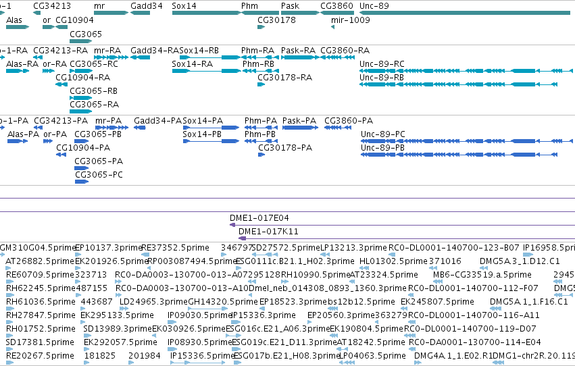Click the CG30178-RA transcript label
Image resolution: width=575 pixels, height=366 pixels.
[284, 77]
